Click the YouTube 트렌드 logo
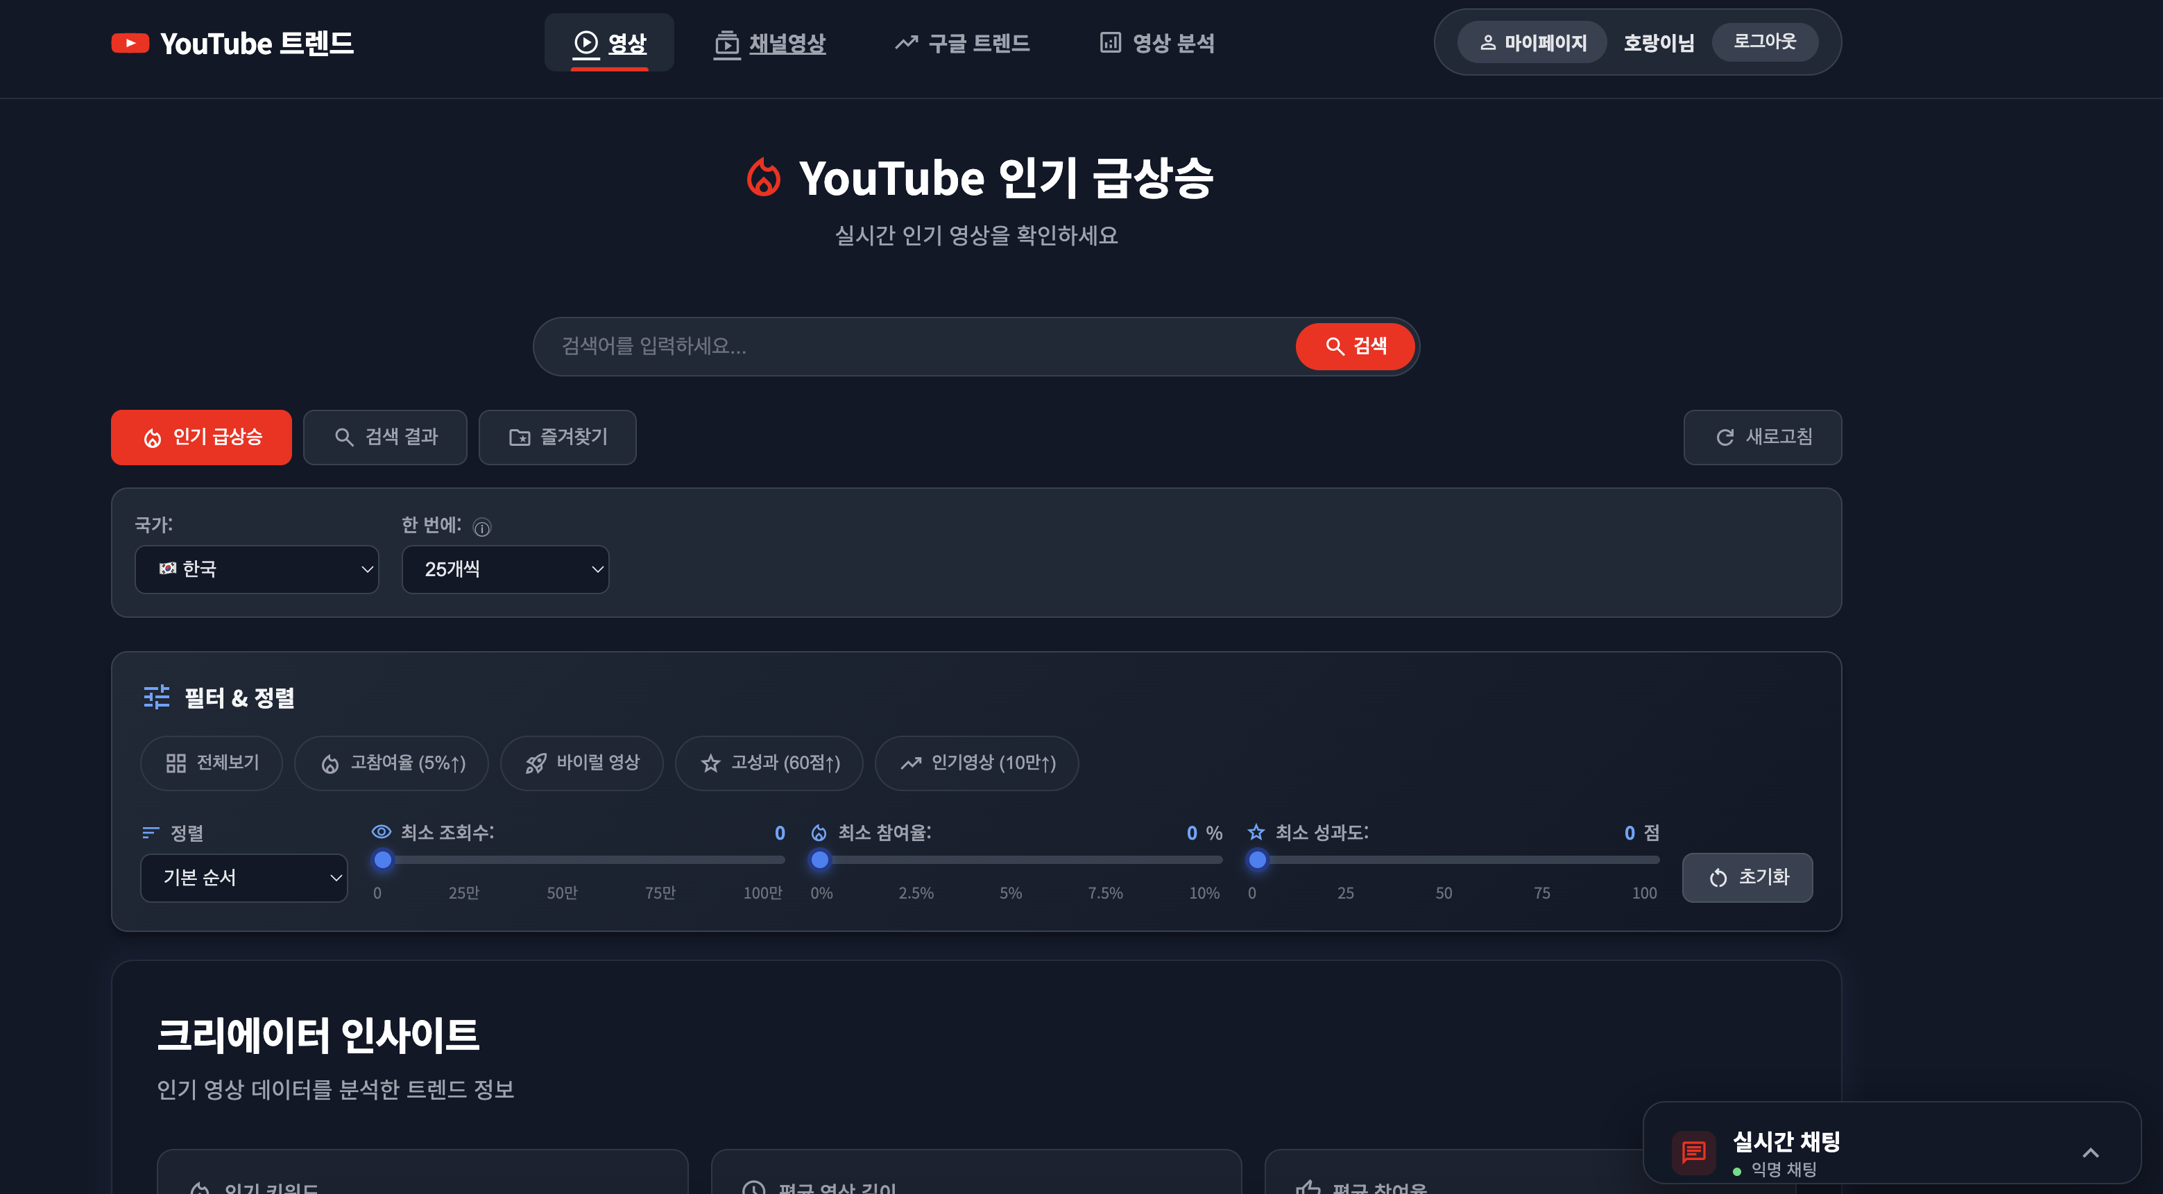 tap(232, 43)
